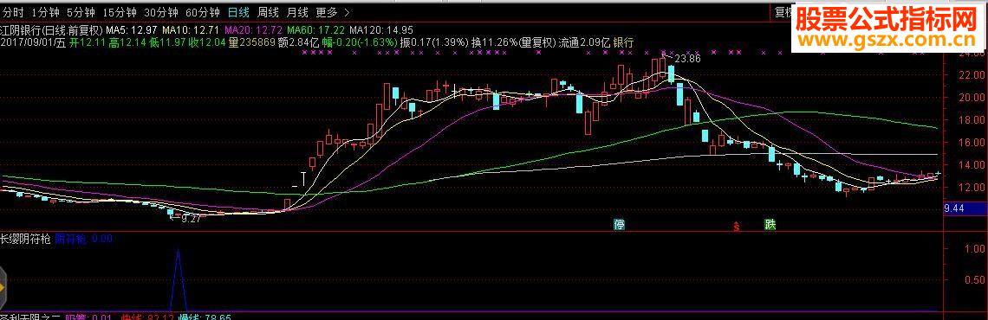Image resolution: width=988 pixels, height=320 pixels.
Task: Click the 23.86 high price label
Action: [x=686, y=59]
